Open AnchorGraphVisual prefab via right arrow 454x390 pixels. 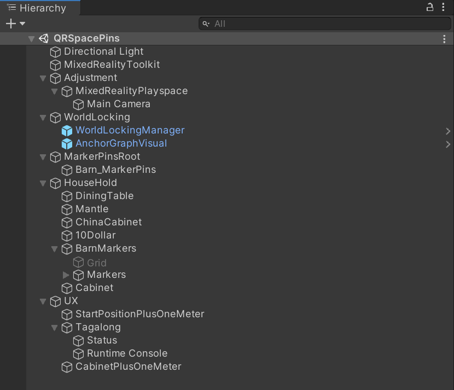tap(447, 144)
